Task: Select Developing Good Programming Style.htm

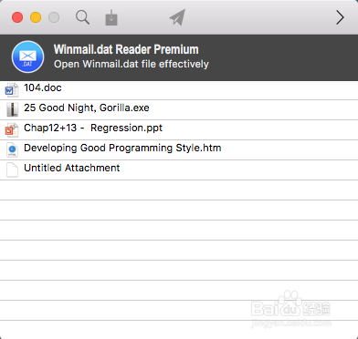Action: pos(122,148)
